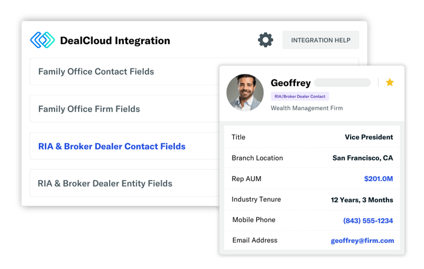Click the Industry Tenure label
The width and height of the screenshot is (424, 269).
256,199
